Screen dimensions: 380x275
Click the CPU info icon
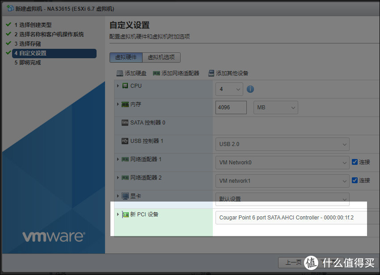pyautogui.click(x=250, y=89)
